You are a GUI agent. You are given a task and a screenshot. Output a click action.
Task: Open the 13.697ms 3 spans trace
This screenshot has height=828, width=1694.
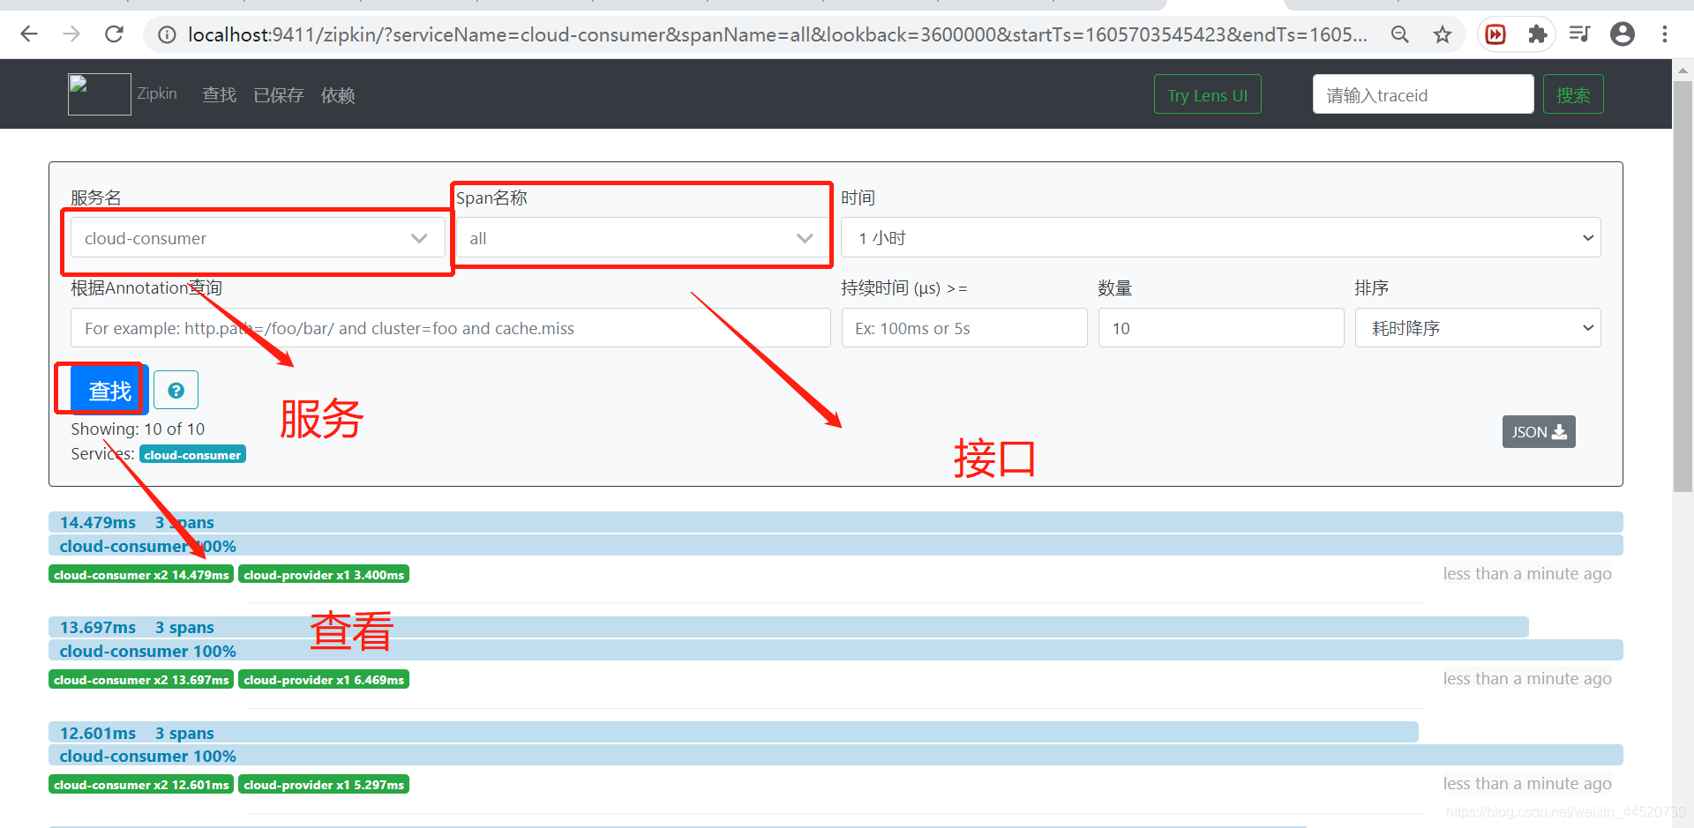point(789,627)
